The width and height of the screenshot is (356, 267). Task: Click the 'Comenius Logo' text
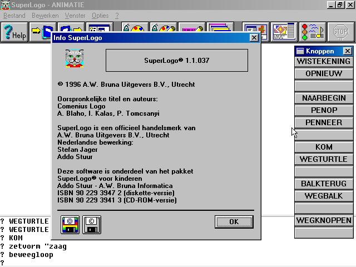(x=81, y=106)
